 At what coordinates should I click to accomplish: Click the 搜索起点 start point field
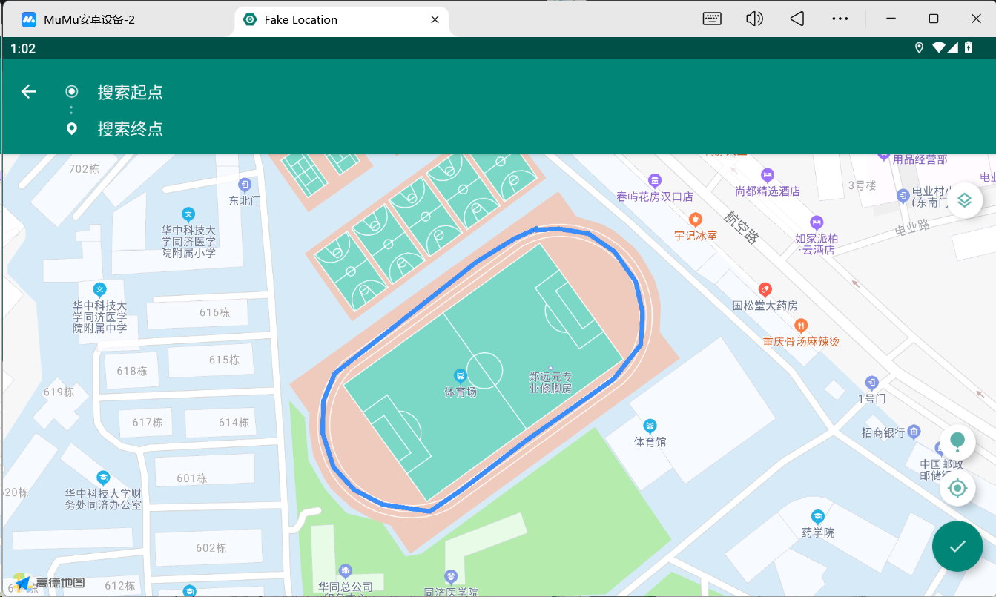tap(131, 92)
